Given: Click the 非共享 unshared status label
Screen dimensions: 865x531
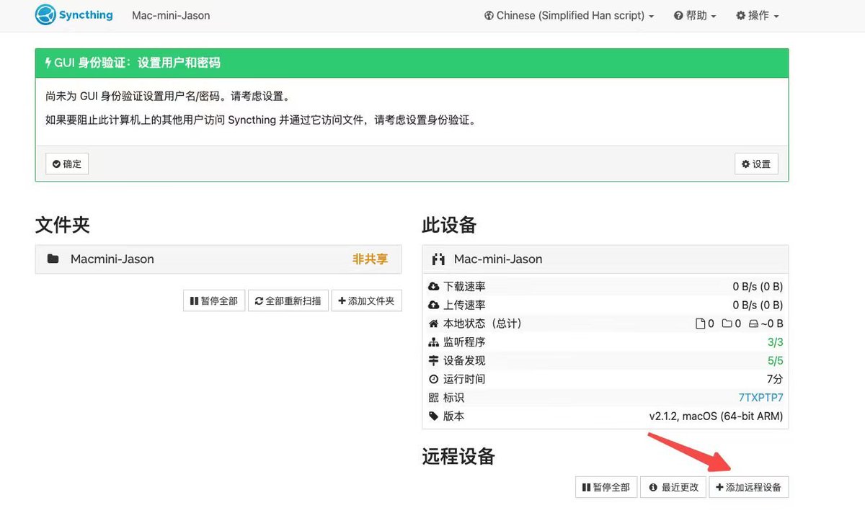Looking at the screenshot, I should [x=370, y=259].
